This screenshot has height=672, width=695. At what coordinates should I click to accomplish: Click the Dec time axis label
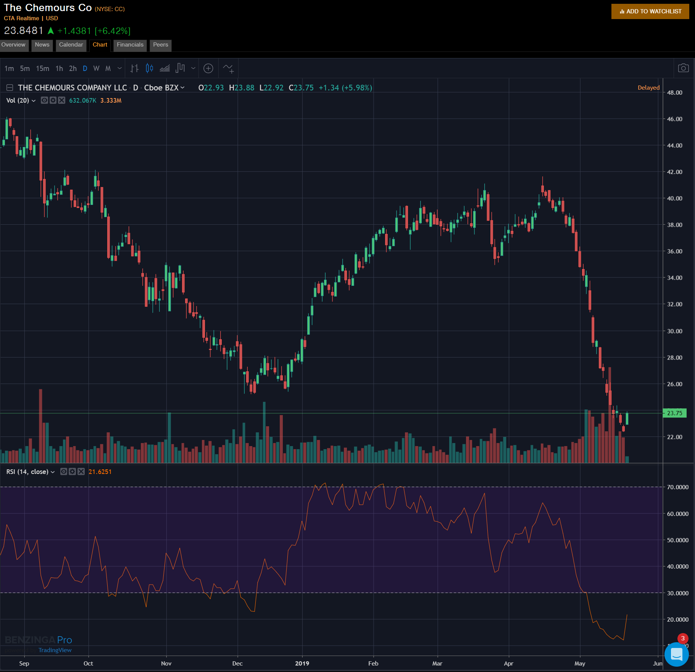click(x=237, y=663)
